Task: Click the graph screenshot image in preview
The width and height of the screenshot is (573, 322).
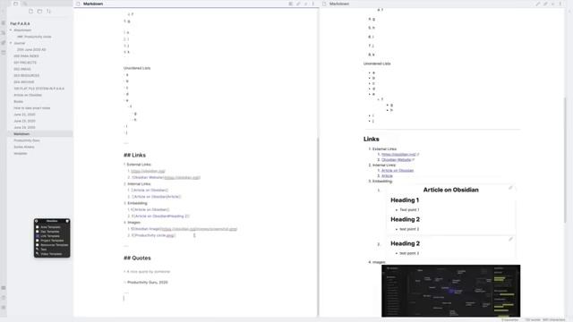Action: coord(450,291)
